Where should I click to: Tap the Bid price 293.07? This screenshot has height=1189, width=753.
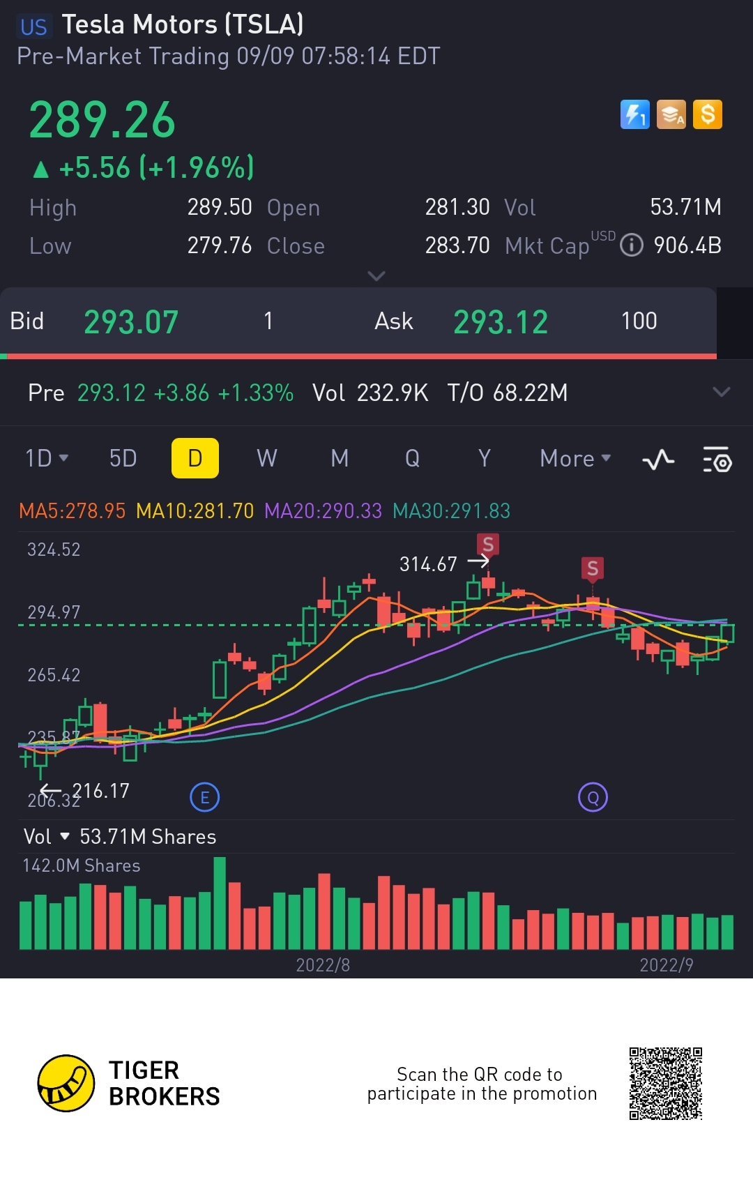coord(131,322)
